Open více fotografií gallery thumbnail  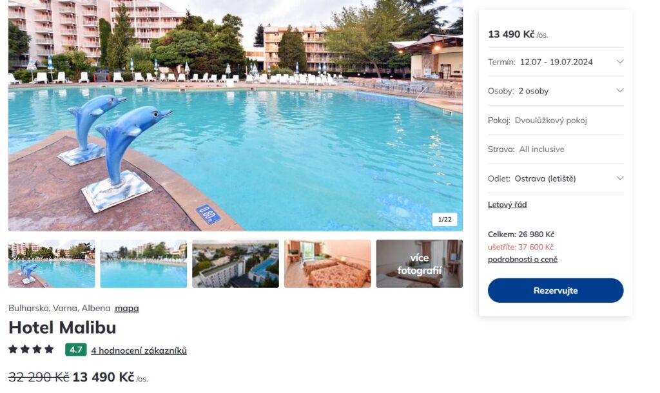pos(420,264)
